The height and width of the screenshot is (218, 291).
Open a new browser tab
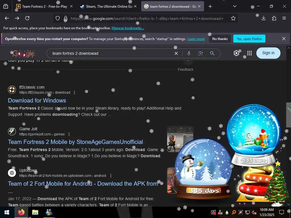point(210,7)
